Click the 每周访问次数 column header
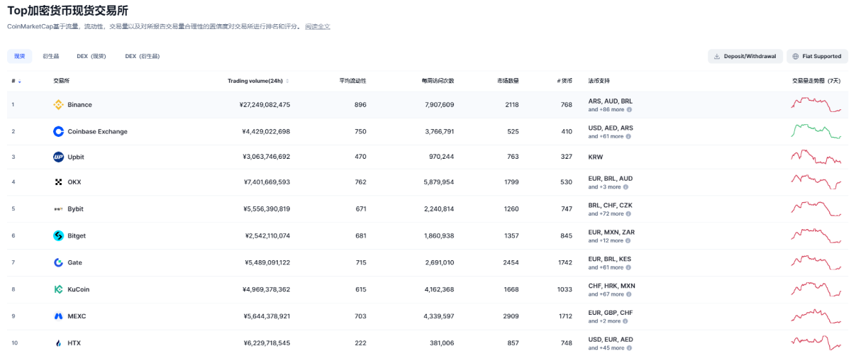 tap(438, 81)
